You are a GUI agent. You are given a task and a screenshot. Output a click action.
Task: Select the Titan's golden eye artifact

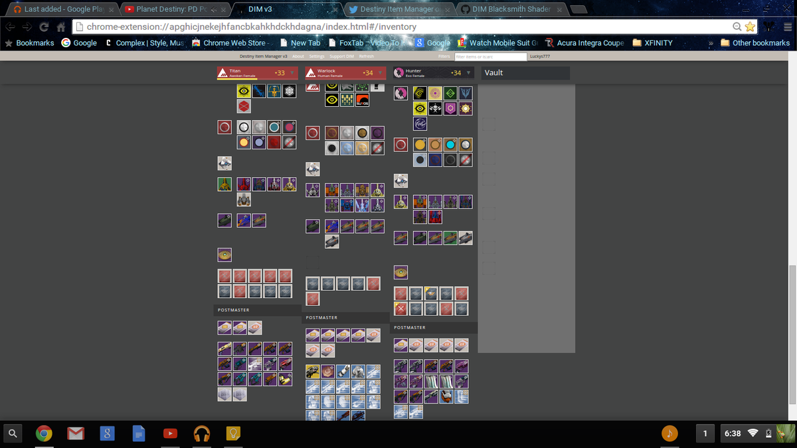(x=224, y=254)
